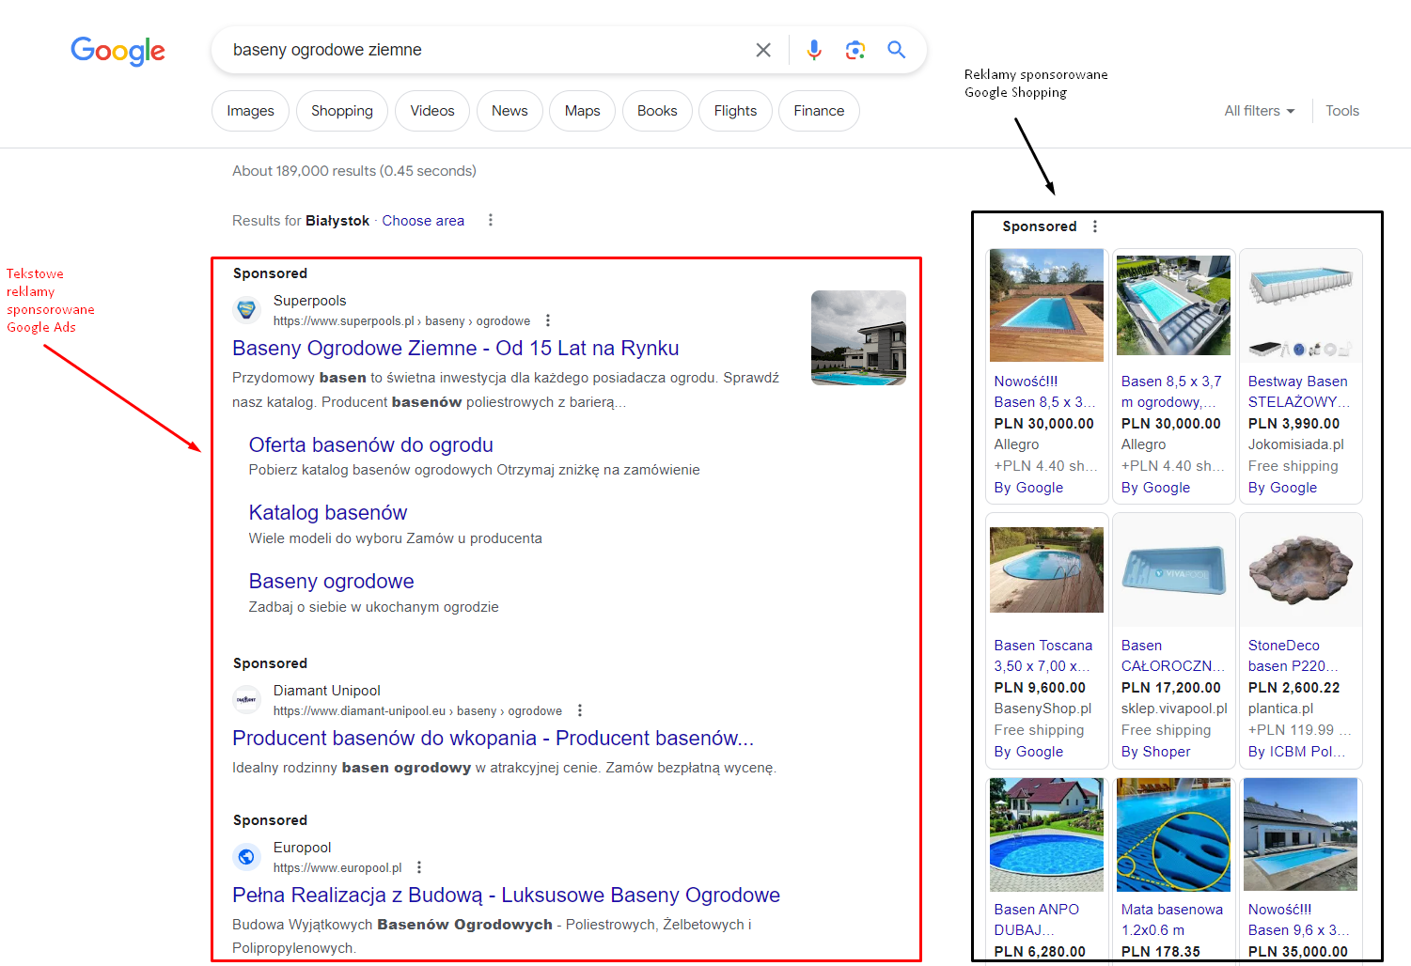This screenshot has height=966, width=1411.
Task: Open Europool ad three-dot menu
Action: [419, 867]
